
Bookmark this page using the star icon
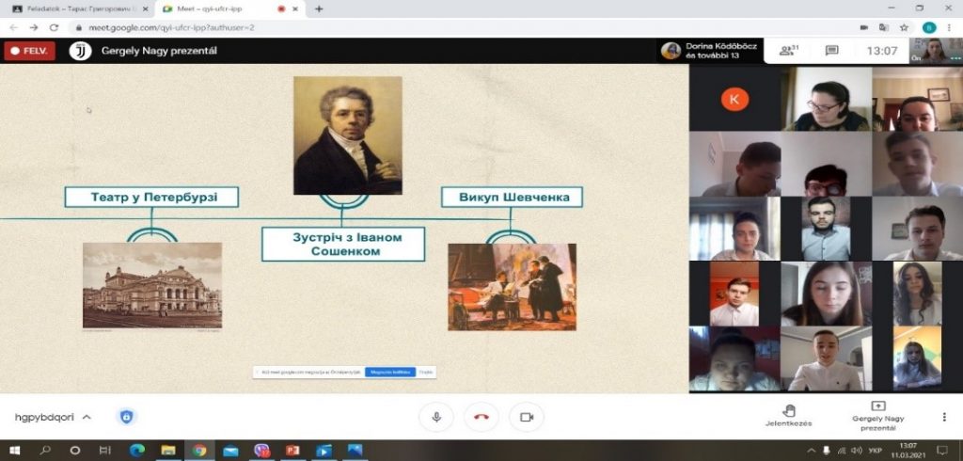pyautogui.click(x=904, y=27)
